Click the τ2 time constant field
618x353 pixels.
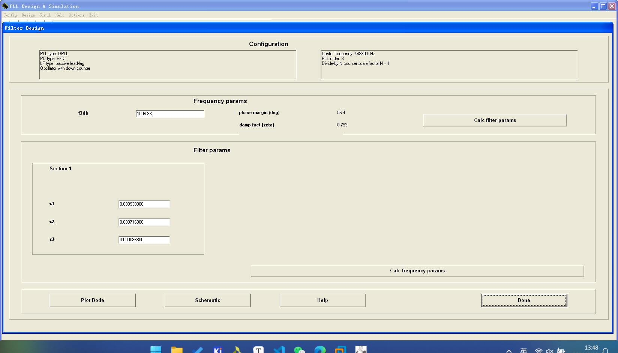(x=144, y=222)
